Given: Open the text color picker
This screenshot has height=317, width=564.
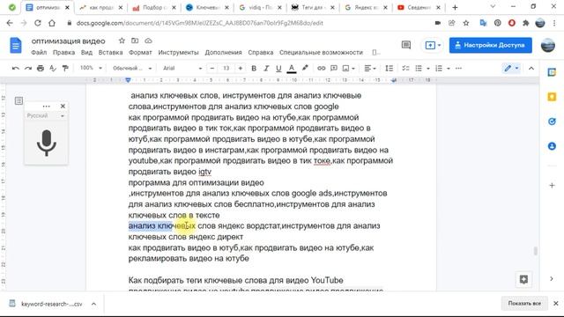Looking at the screenshot, I should (x=292, y=69).
